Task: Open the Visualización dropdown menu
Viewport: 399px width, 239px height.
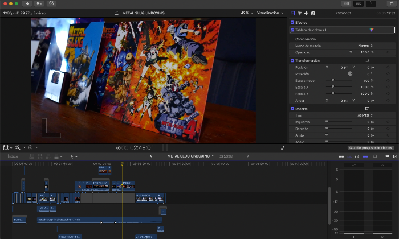Action: pos(270,13)
